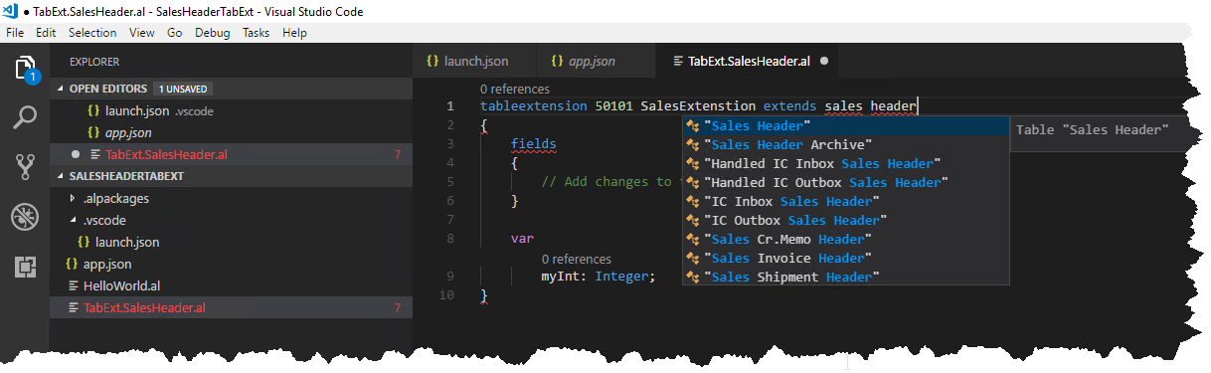Screen dimensions: 1211x373
Task: Open the Tasks menu
Action: pyautogui.click(x=256, y=33)
